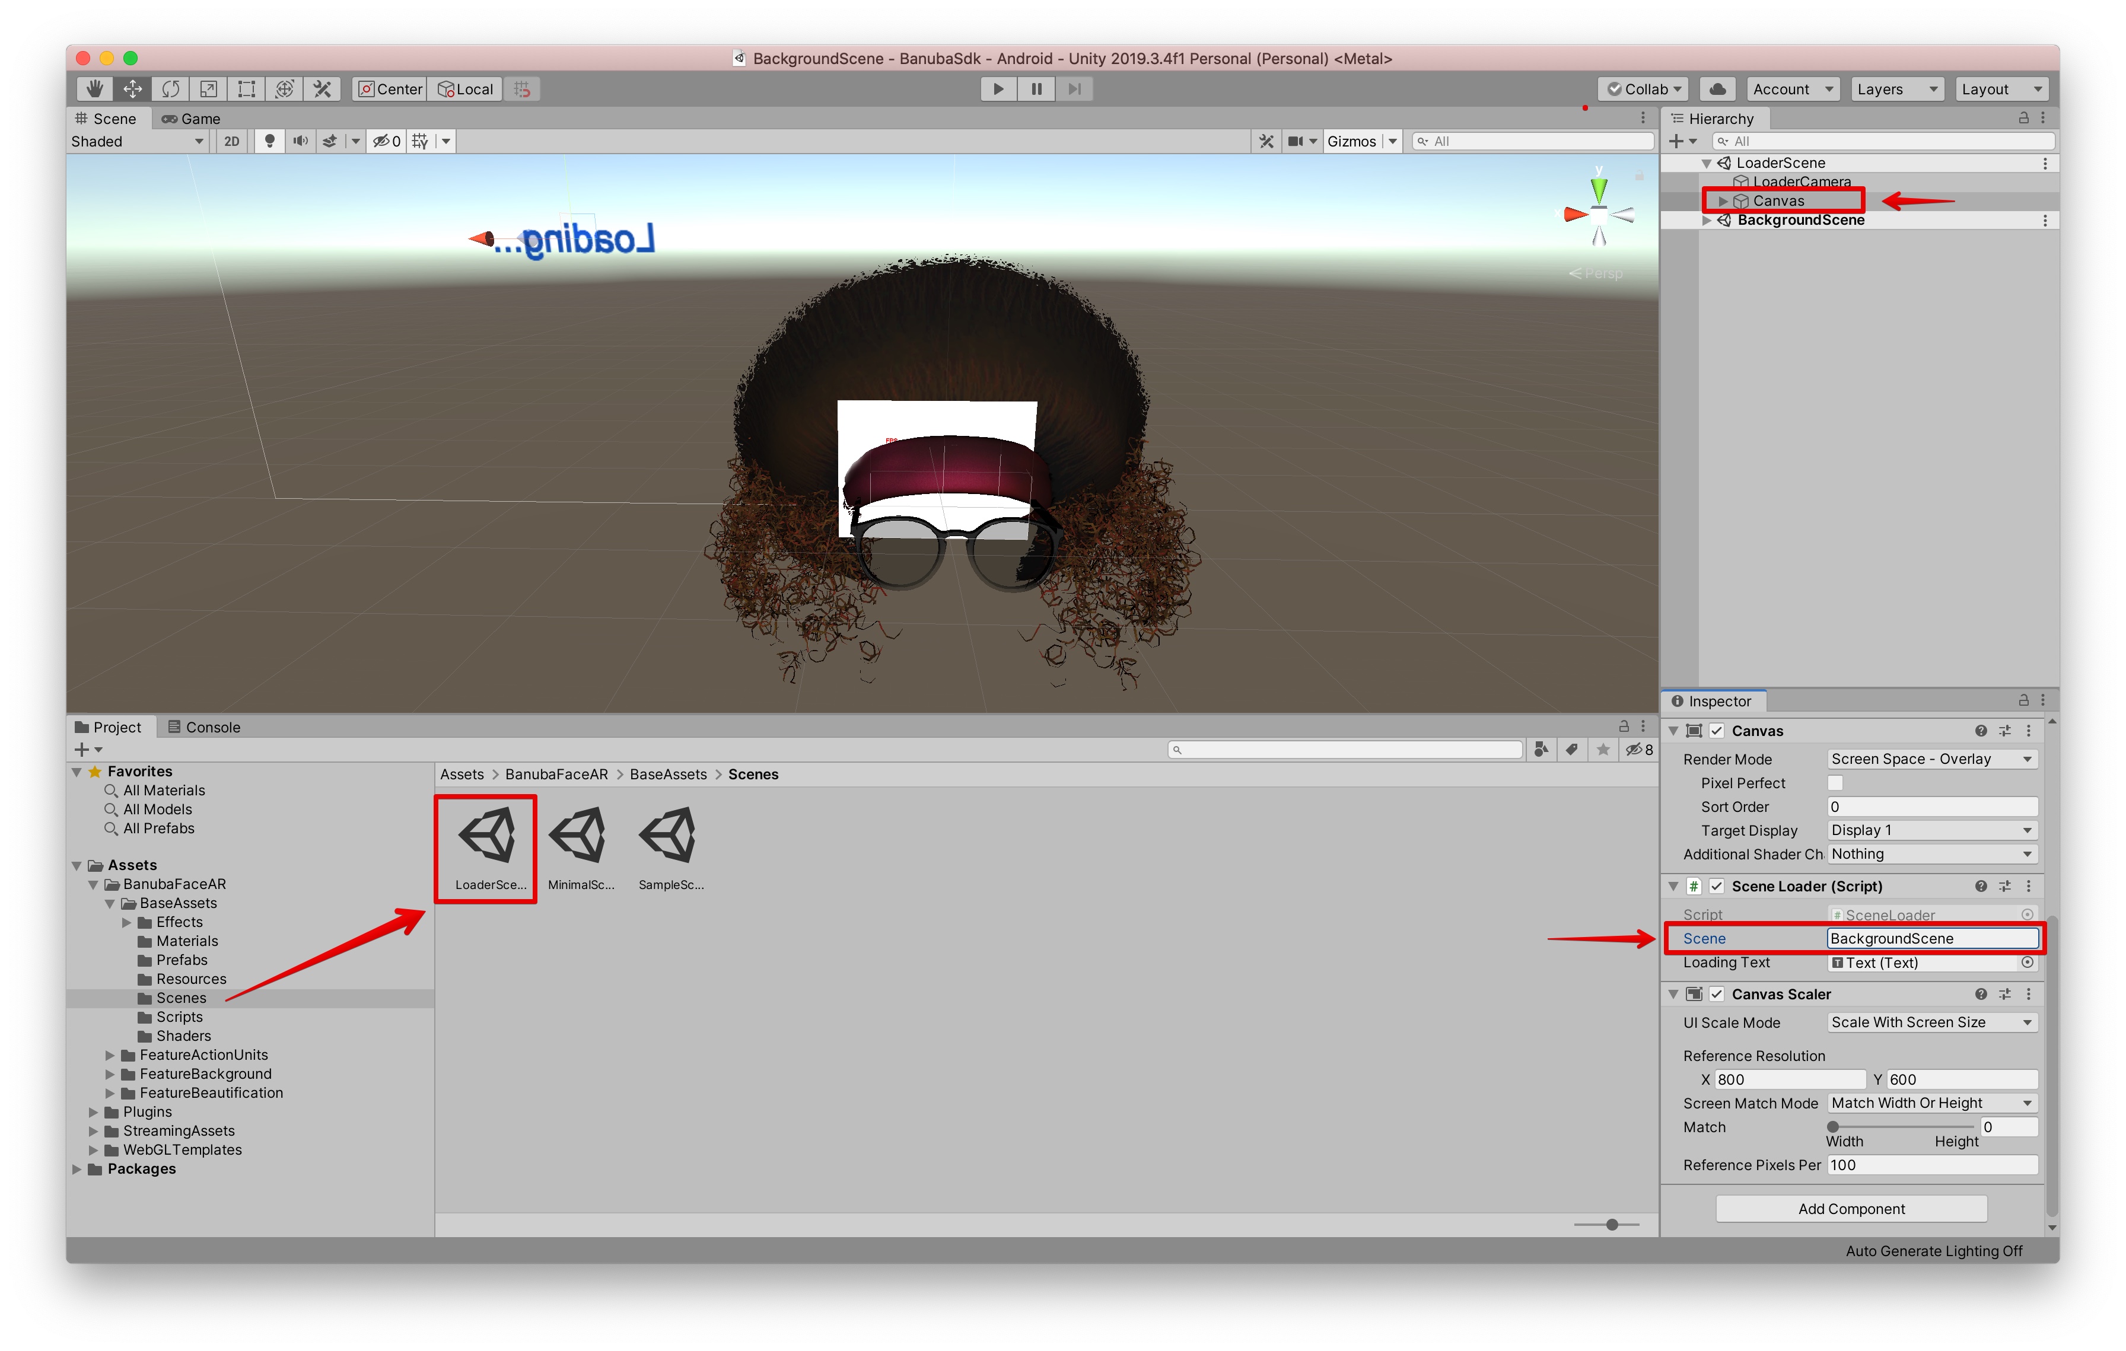Open the Gizmos menu
The width and height of the screenshot is (2126, 1351).
click(1351, 141)
